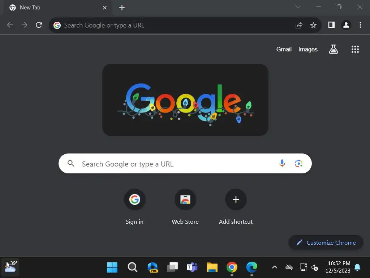Open the Images link
370x278 pixels.
coord(308,49)
